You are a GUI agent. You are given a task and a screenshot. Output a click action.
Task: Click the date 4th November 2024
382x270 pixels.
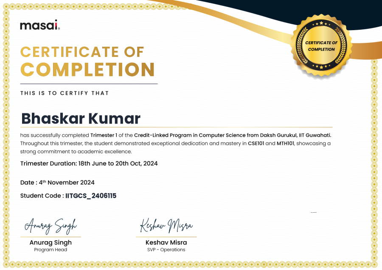[x=66, y=183]
